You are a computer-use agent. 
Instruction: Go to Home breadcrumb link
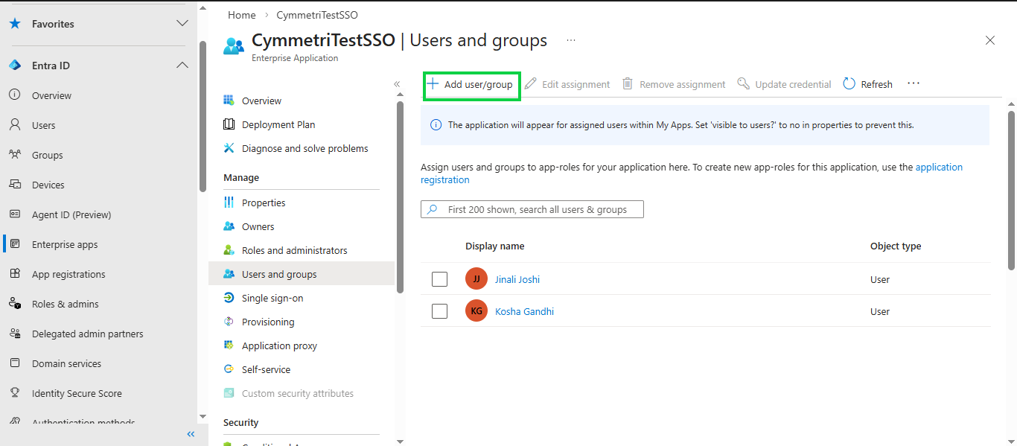coord(241,15)
